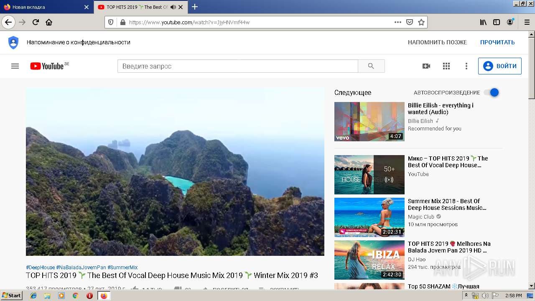The height and width of the screenshot is (301, 535).
Task: Open Firefox library
Action: (483, 22)
